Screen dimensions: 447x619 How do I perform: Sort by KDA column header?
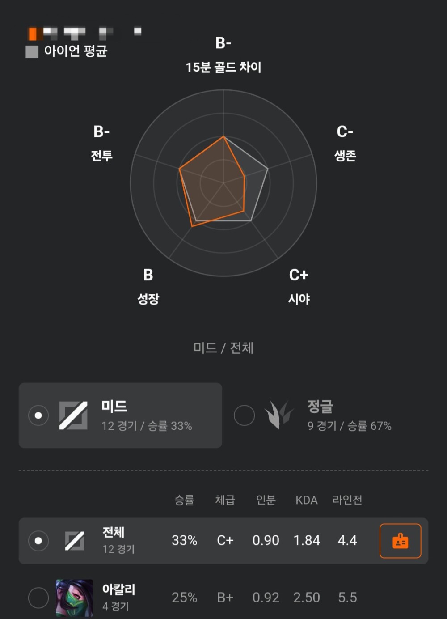click(x=307, y=500)
